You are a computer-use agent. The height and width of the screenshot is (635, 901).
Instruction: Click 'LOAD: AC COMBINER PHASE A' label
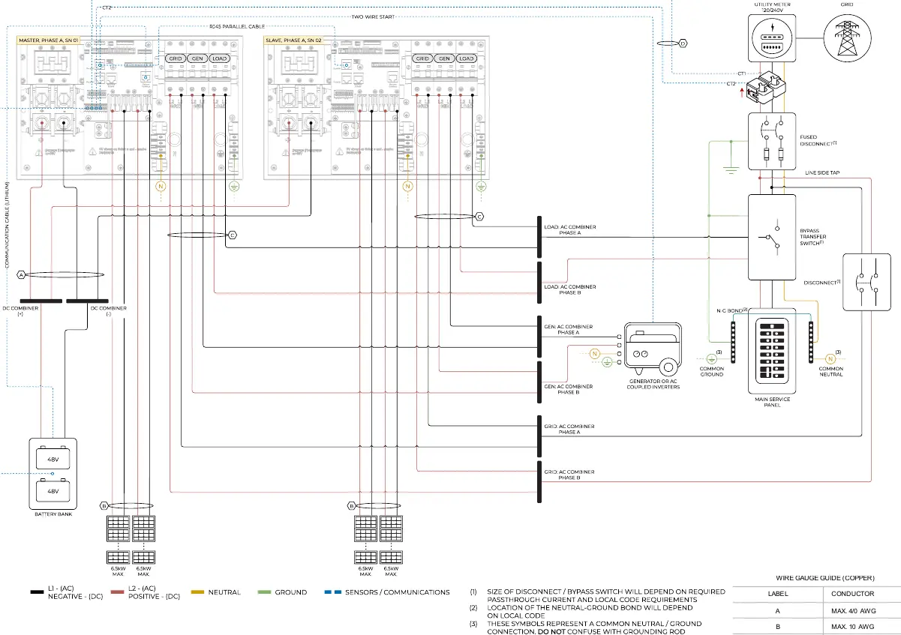[x=569, y=229]
